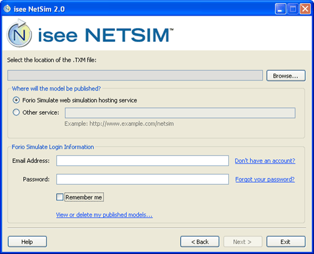The image size is (314, 254).
Task: Tick the Remember me checkbox
Action: point(60,197)
